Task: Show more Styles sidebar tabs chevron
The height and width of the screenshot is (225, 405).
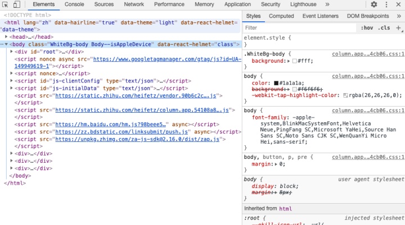Action: coord(399,16)
